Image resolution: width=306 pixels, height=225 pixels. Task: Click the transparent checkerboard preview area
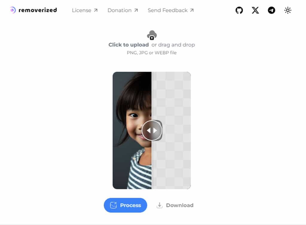click(173, 98)
